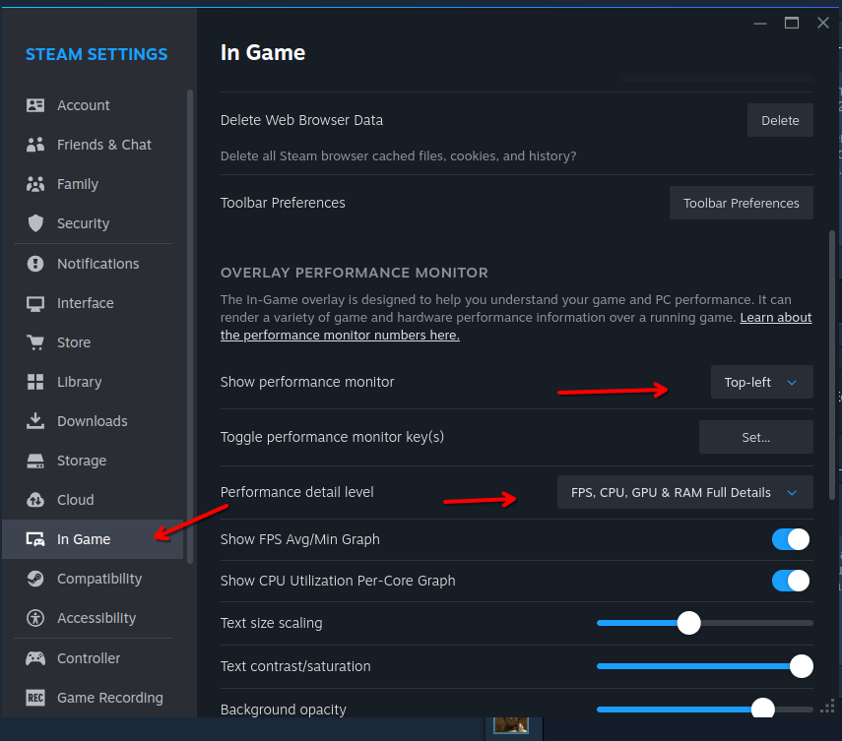
Task: Click the Family group icon
Action: click(x=35, y=184)
